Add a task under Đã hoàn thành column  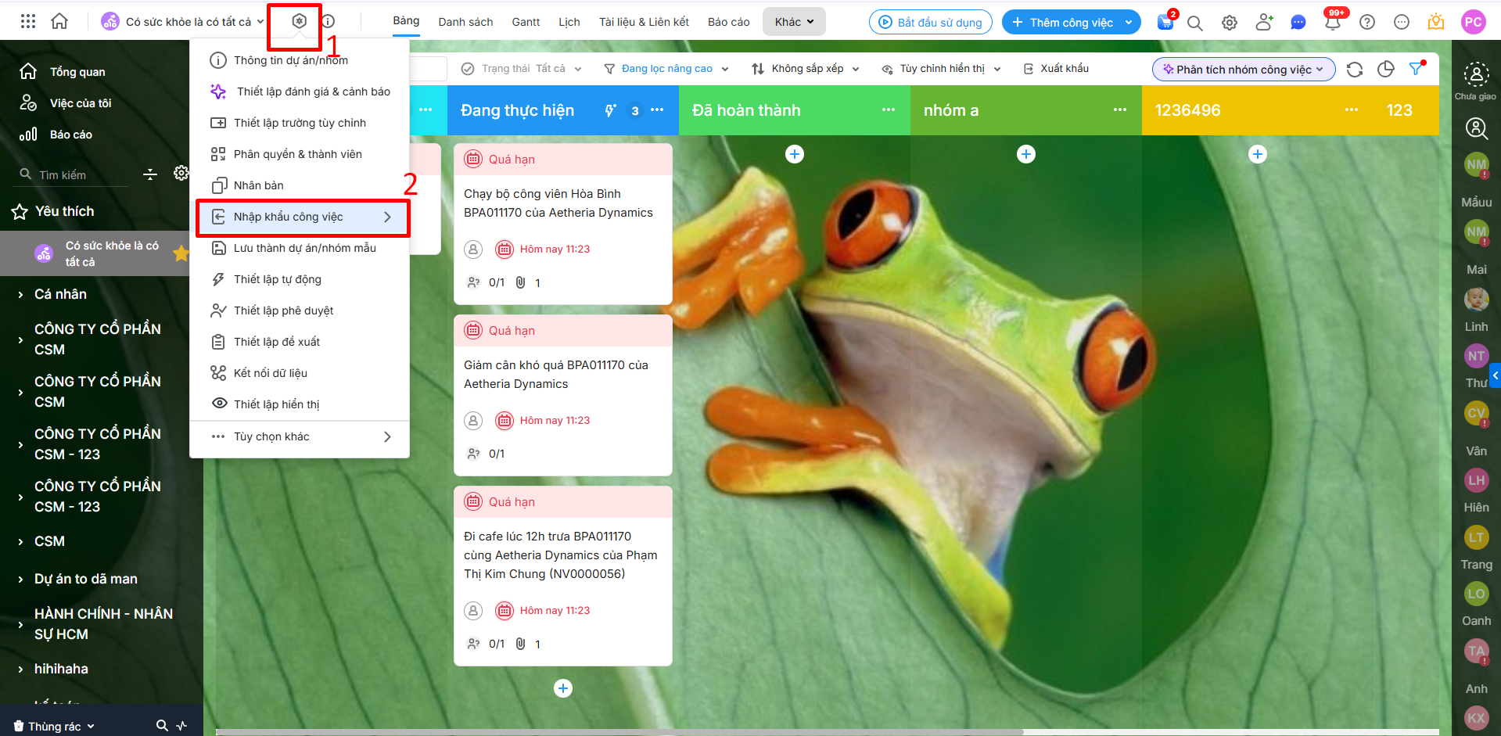pos(795,154)
